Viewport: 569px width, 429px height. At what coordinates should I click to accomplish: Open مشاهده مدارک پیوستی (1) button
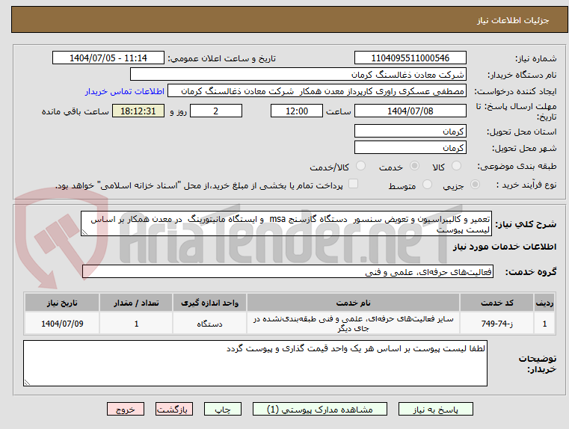click(320, 409)
